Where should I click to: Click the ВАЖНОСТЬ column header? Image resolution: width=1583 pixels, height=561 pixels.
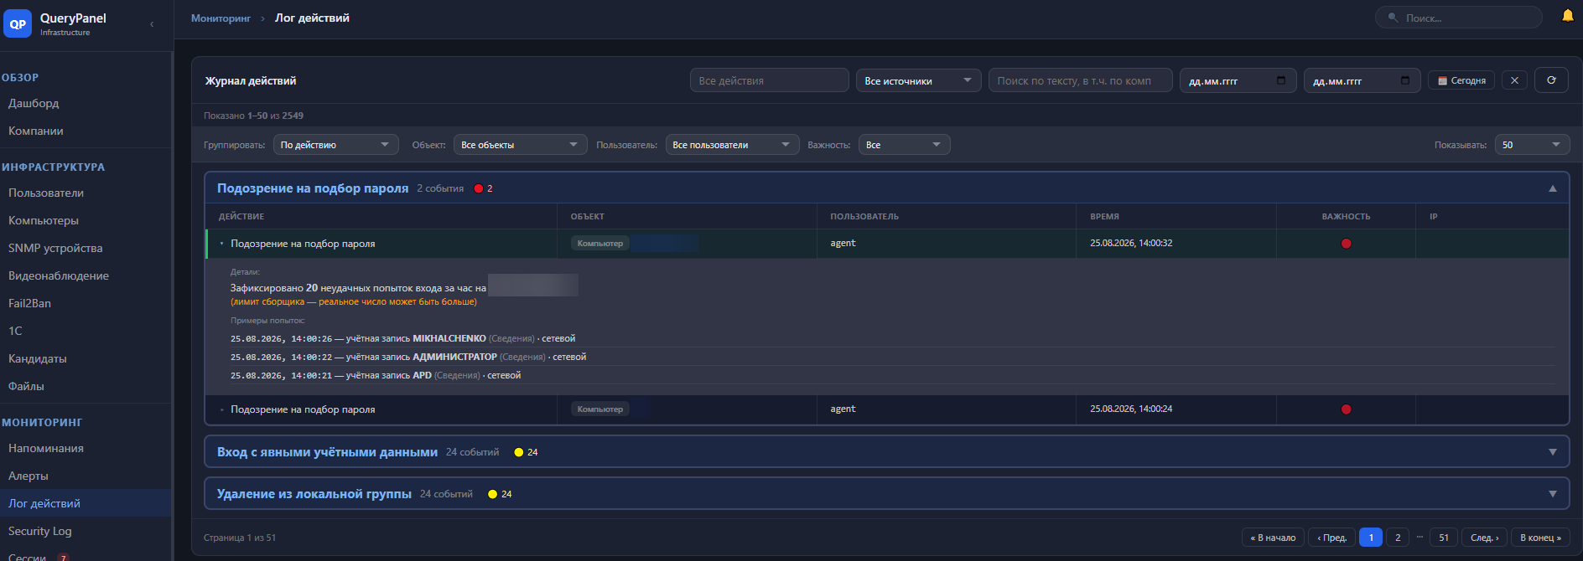coord(1346,217)
